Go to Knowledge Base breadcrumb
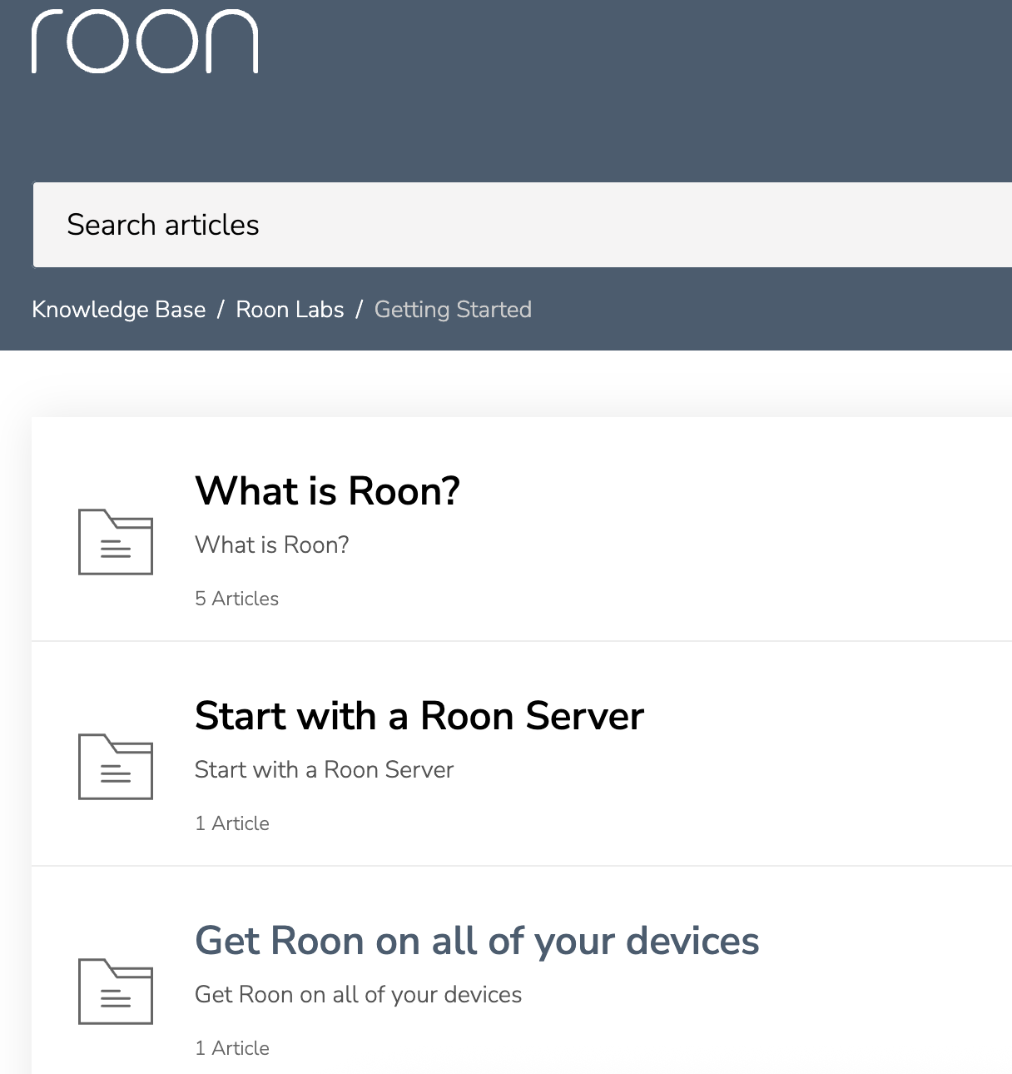The image size is (1012, 1074). pos(119,310)
